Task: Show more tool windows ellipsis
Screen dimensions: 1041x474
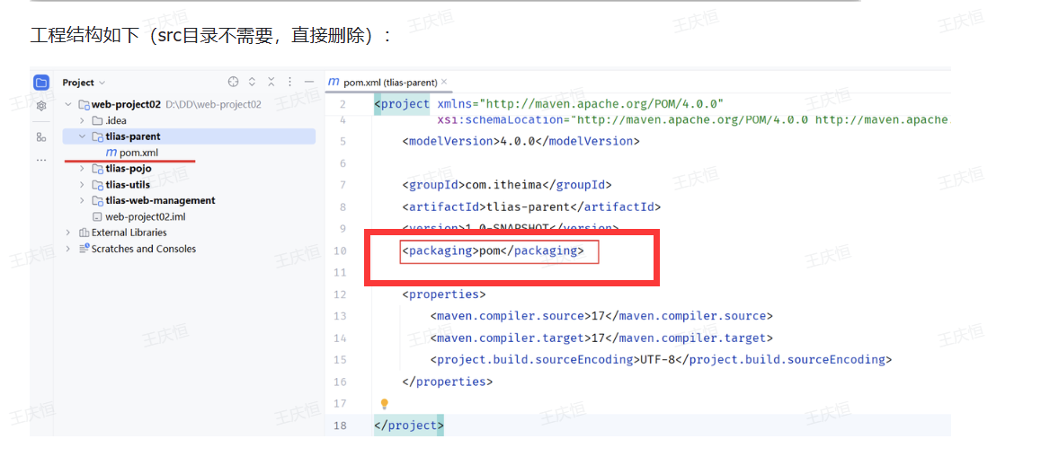Action: pos(41,159)
